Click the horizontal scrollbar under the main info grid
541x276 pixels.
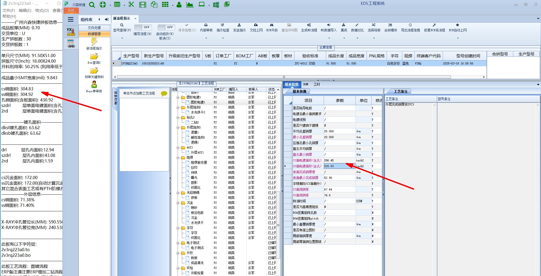[284, 77]
